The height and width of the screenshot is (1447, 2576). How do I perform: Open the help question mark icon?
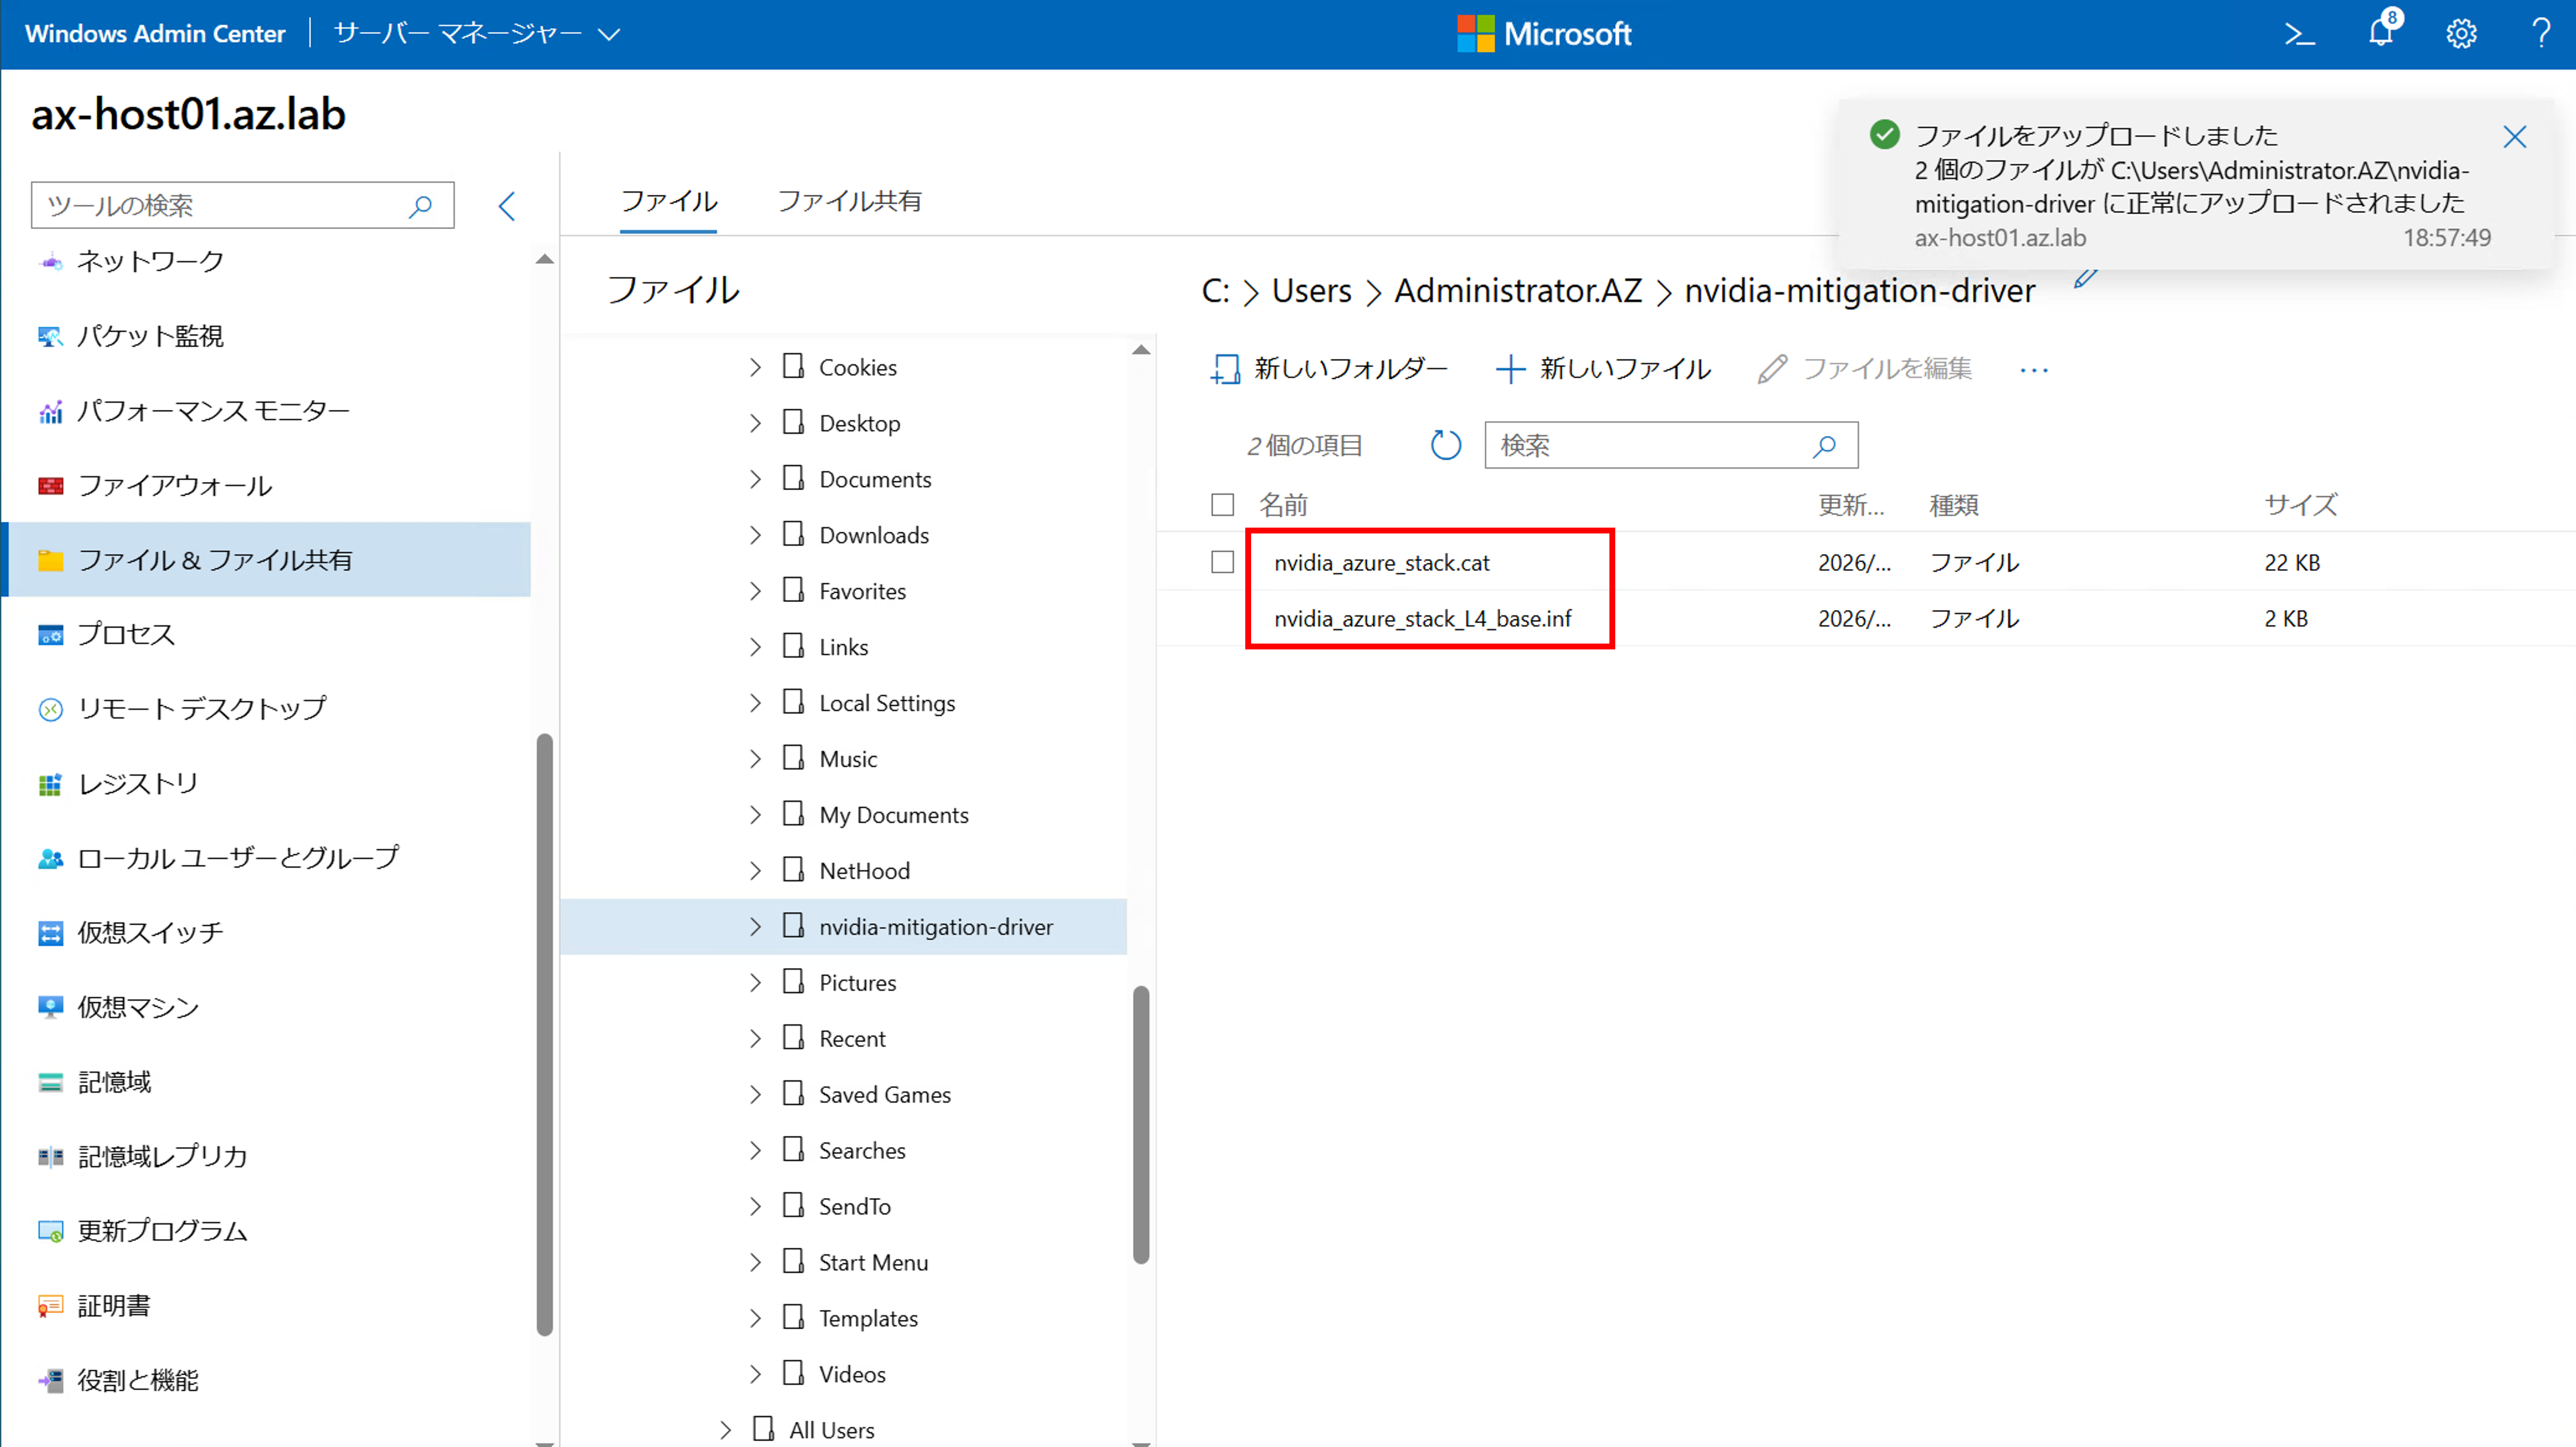tap(2541, 34)
